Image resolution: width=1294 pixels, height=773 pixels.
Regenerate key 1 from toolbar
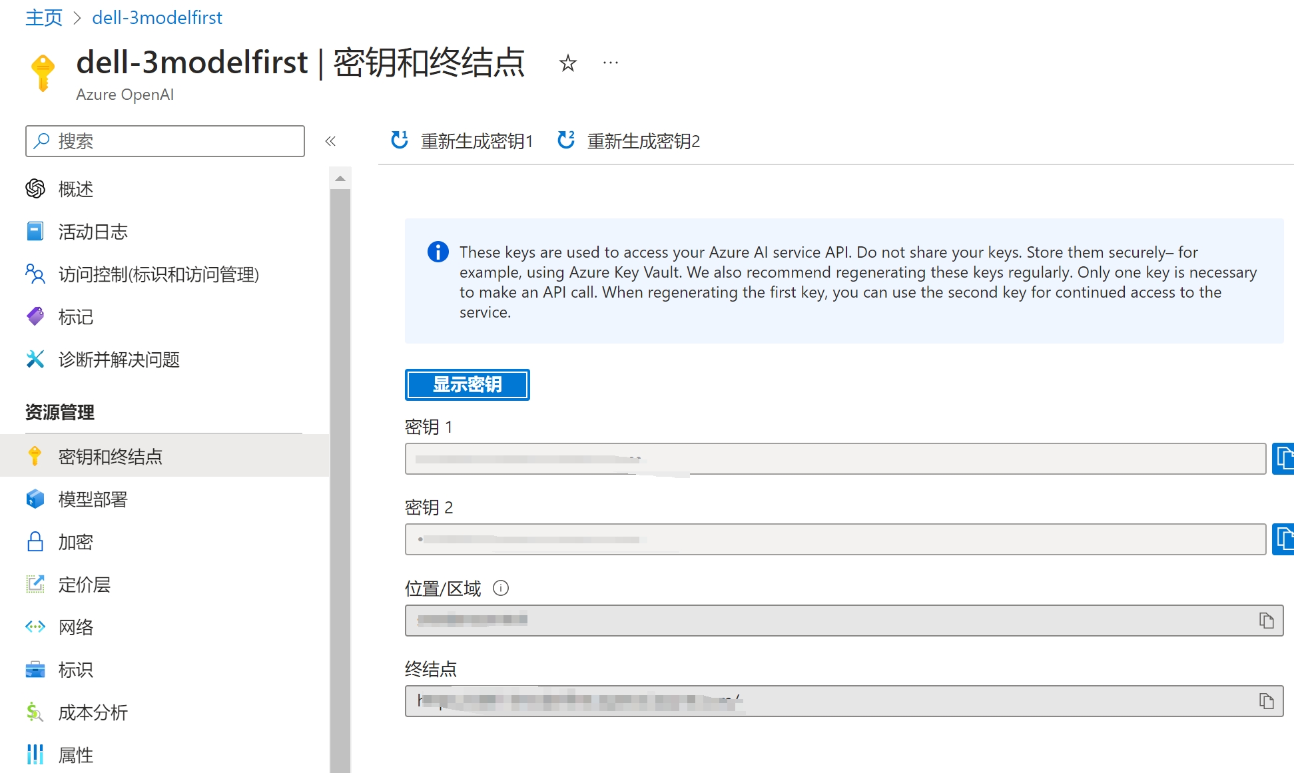(462, 141)
